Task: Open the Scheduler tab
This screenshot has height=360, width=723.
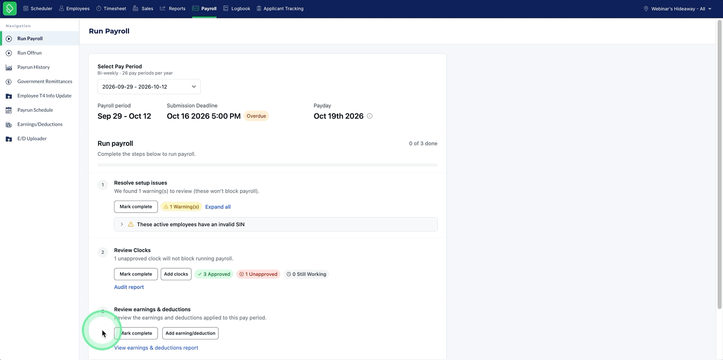Action: coord(38,9)
